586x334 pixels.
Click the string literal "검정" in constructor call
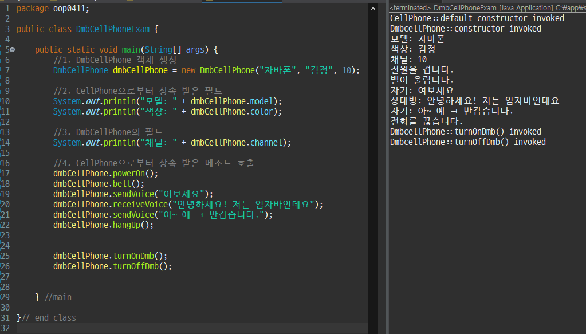319,70
